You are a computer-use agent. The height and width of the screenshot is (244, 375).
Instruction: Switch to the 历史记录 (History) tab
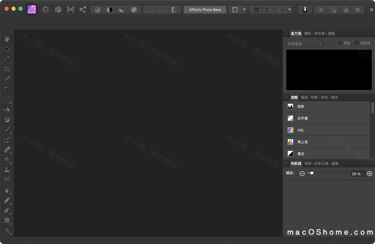[321, 164]
